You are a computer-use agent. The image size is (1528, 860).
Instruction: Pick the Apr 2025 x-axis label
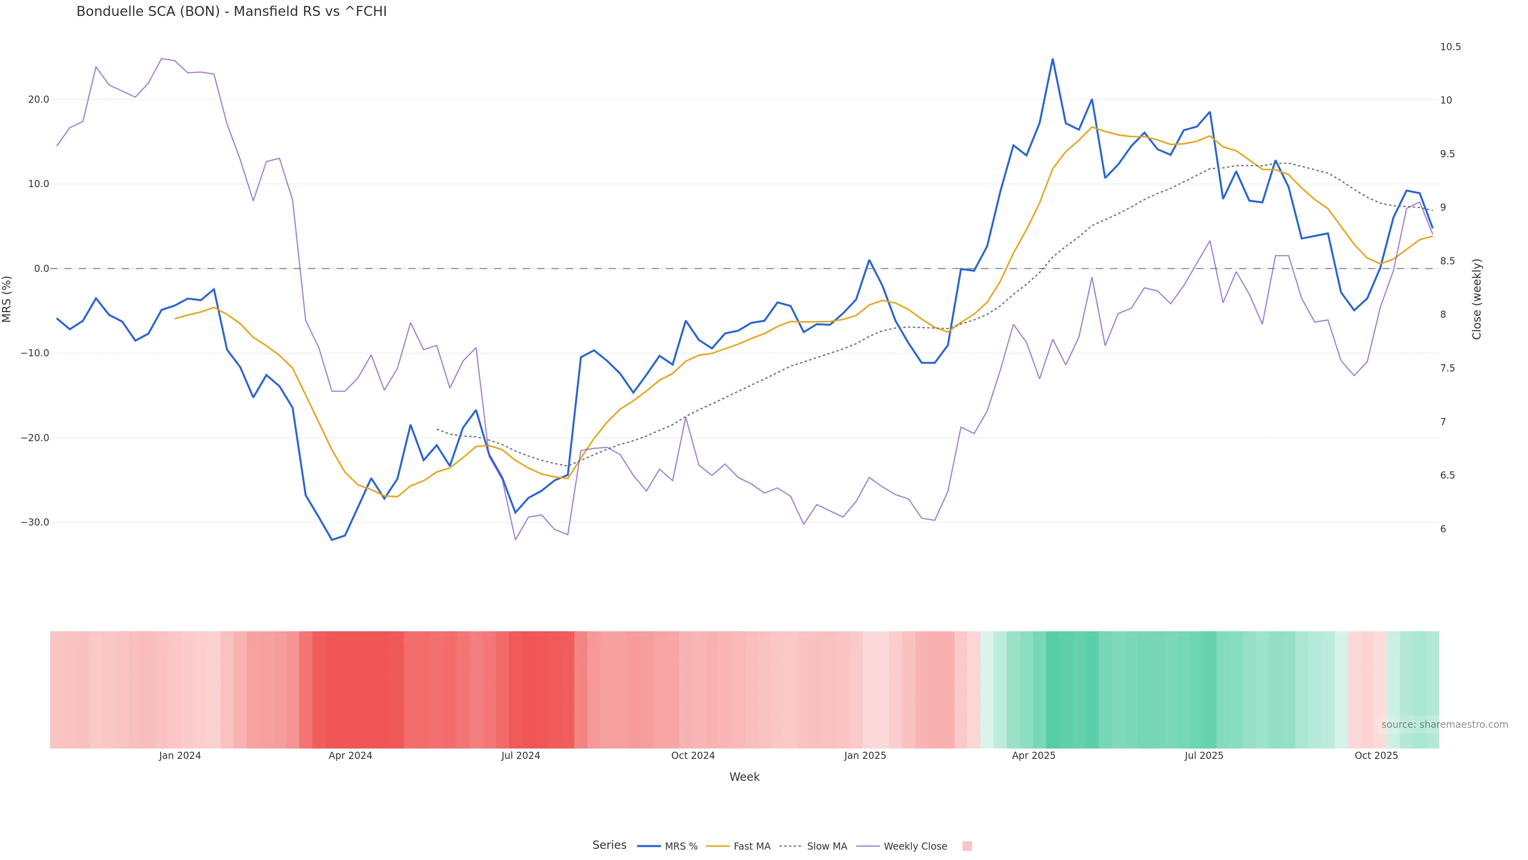[x=1033, y=756]
